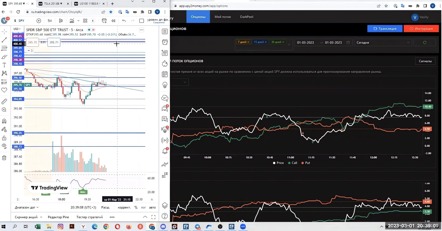The width and height of the screenshot is (442, 231).
Task: Click the 395.71 buy price button
Action: click(x=54, y=42)
